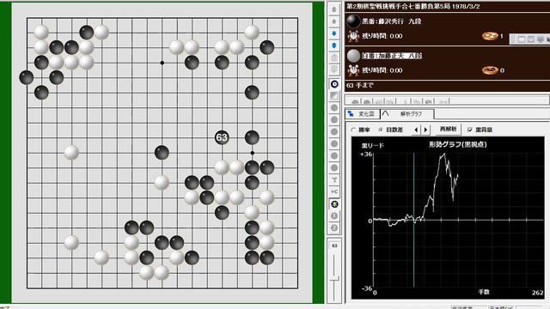This screenshot has width=550, height=309.
Task: Click the vertical current-move marker line in graph
Action: pyautogui.click(x=414, y=220)
